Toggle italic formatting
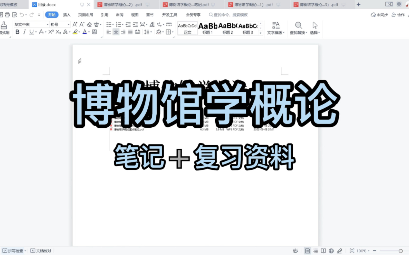 pyautogui.click(x=24, y=32)
